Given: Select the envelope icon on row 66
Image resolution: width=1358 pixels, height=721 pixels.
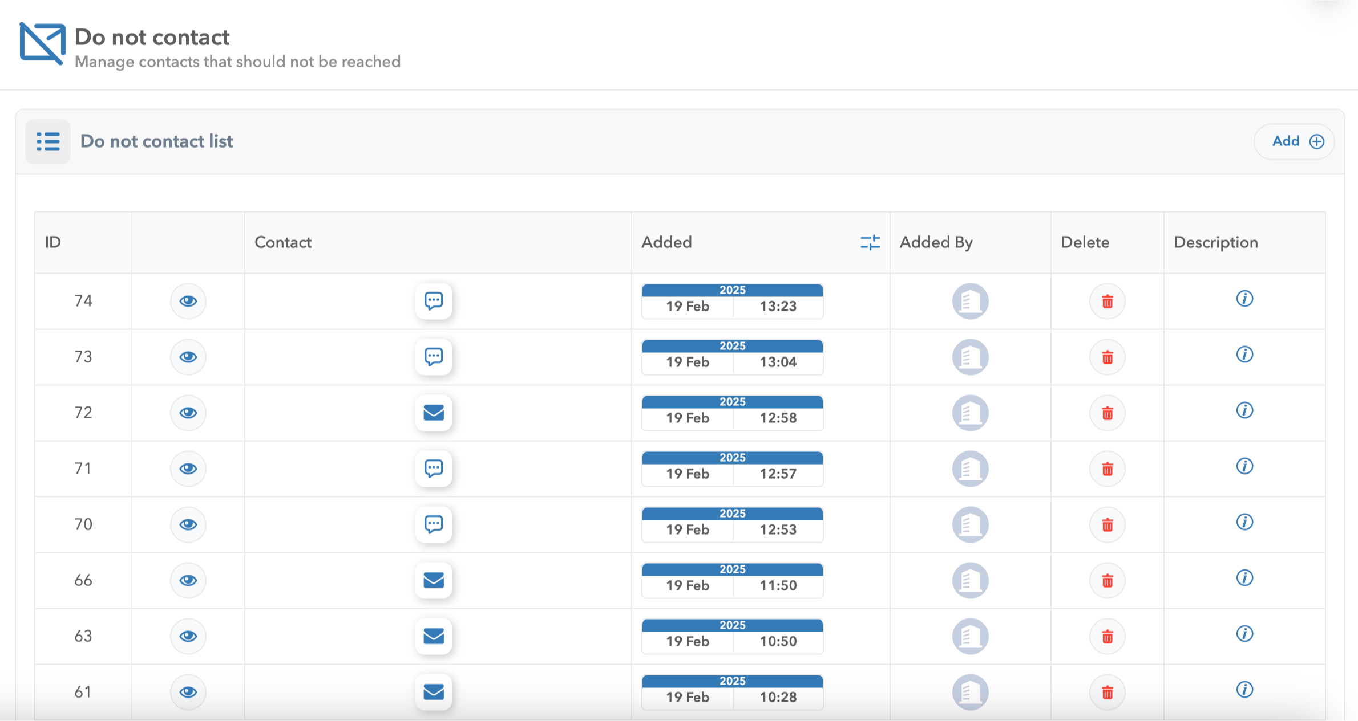Looking at the screenshot, I should [x=434, y=580].
